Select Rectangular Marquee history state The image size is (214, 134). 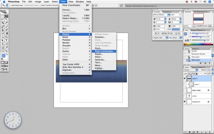(198, 54)
